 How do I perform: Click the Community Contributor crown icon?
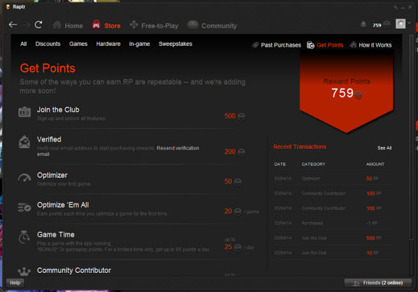24,271
